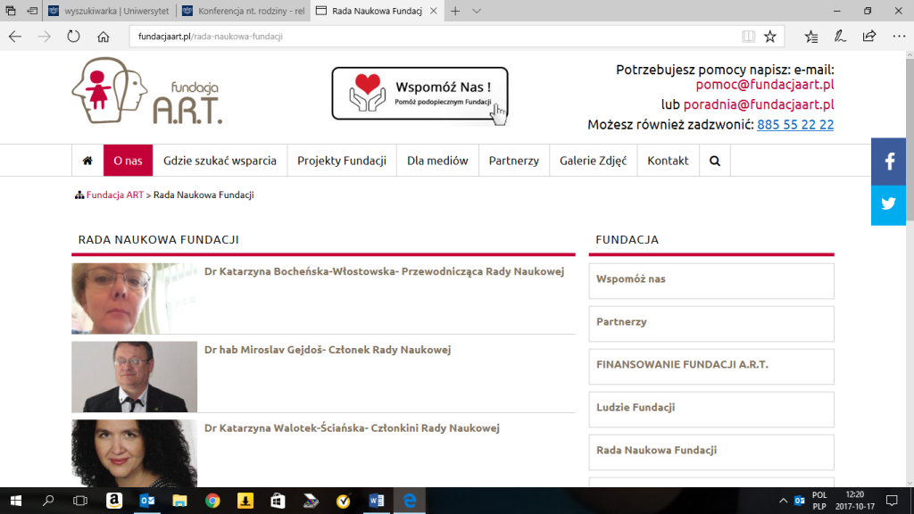This screenshot has width=914, height=514.
Task: Share page via Twitter side button
Action: 889,203
